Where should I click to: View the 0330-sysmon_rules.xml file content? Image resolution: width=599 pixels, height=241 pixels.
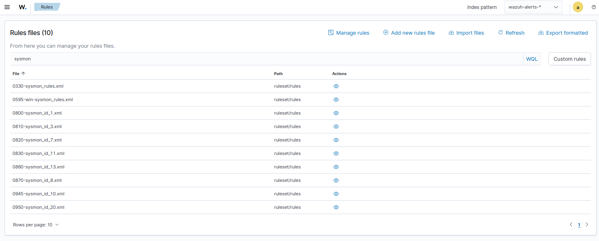click(x=336, y=86)
